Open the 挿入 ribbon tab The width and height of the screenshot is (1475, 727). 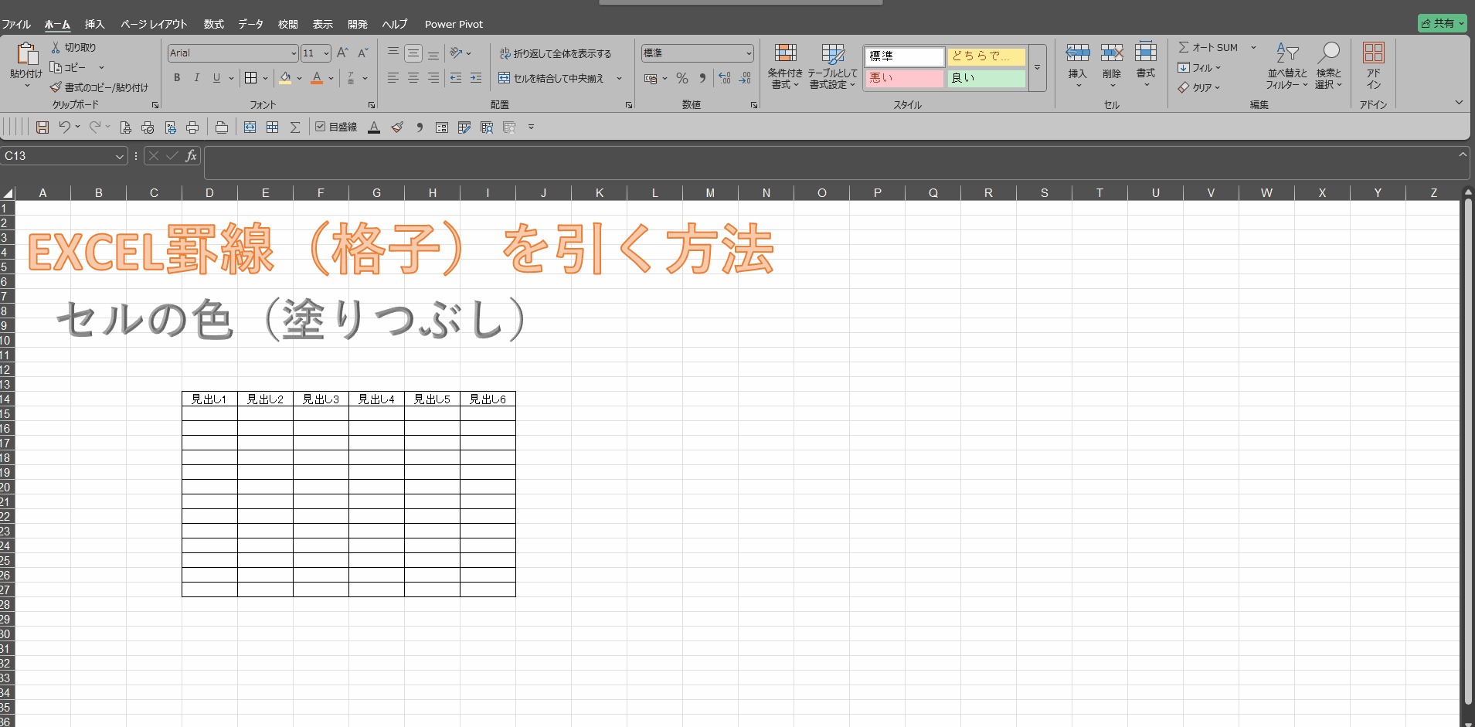tap(94, 24)
